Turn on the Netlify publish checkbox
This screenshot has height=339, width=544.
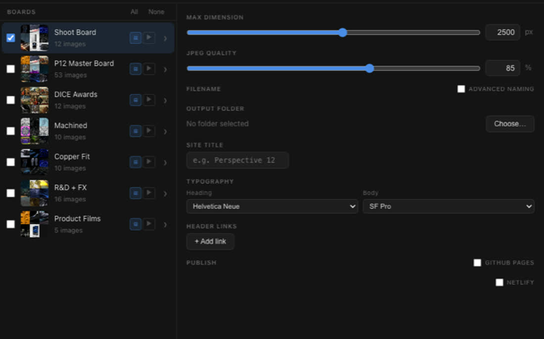(499, 283)
